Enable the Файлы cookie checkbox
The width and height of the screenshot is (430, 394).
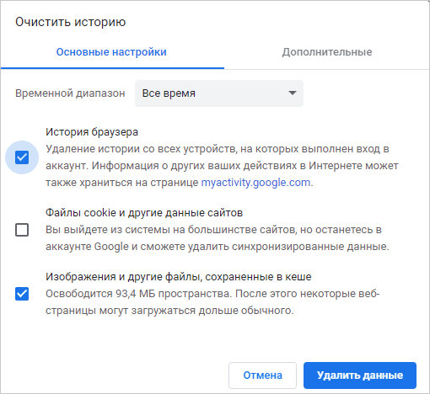click(x=22, y=230)
